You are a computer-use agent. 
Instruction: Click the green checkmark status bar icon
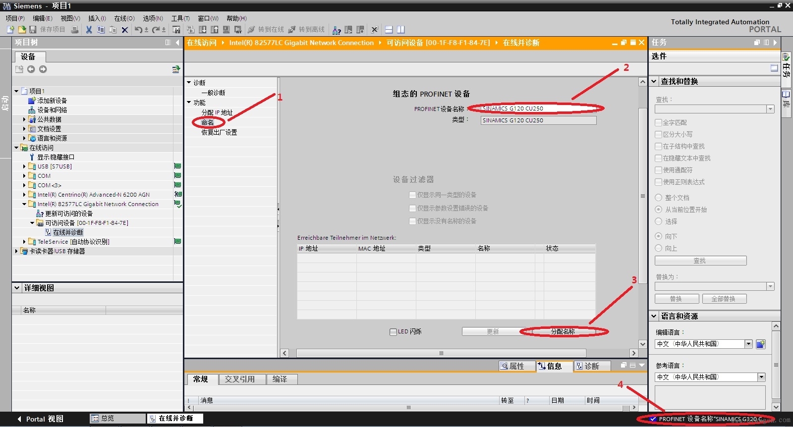[653, 419]
